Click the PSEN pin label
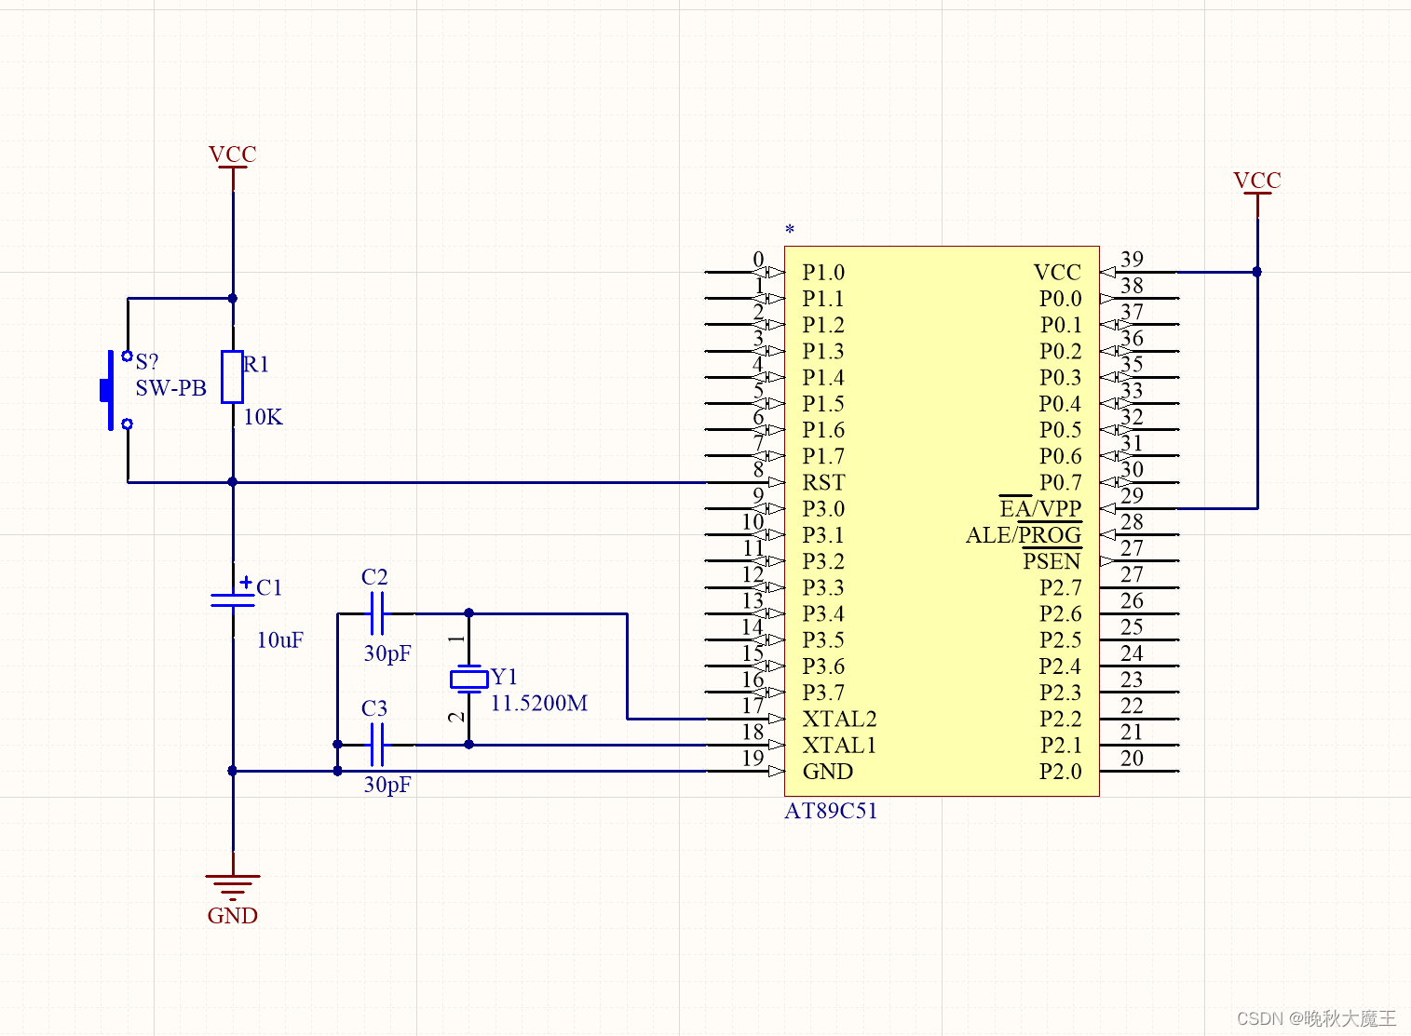 tap(1051, 561)
